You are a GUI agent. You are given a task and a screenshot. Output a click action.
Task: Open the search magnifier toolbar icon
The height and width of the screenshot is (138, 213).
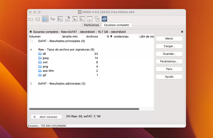click(x=60, y=19)
